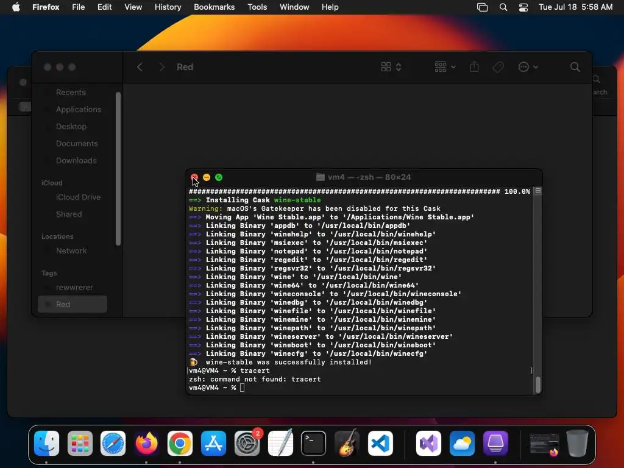This screenshot has width=624, height=468.
Task: Select Network in Finder sidebar
Action: tap(71, 251)
